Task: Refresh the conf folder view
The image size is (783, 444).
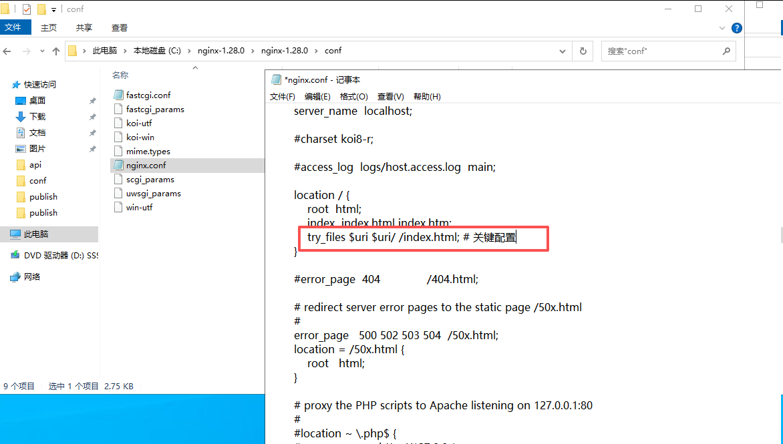Action: [583, 51]
